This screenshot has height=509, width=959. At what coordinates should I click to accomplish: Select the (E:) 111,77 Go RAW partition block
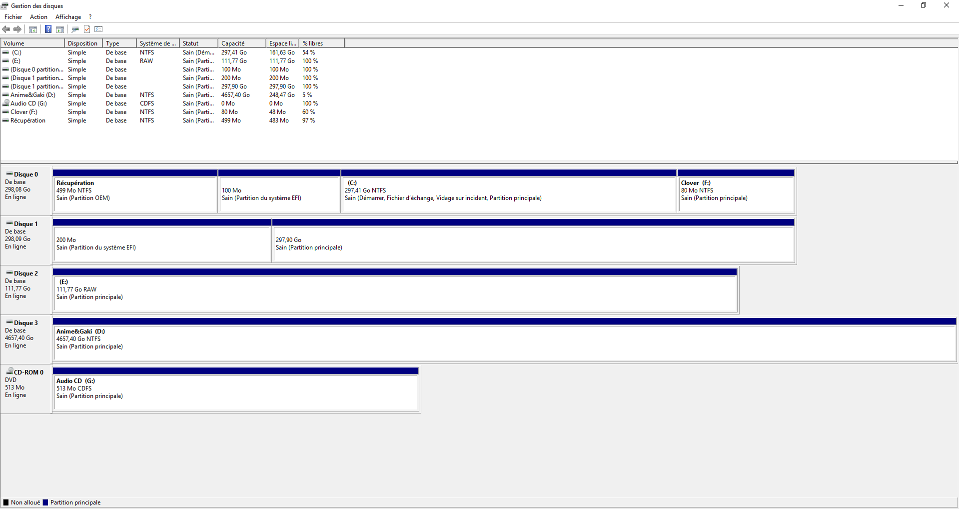tap(395, 290)
